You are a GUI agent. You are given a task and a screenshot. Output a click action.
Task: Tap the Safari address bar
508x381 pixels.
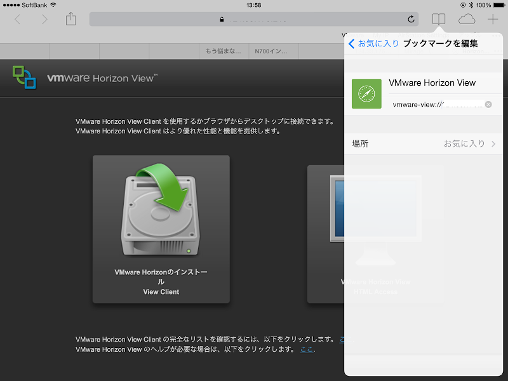254,19
